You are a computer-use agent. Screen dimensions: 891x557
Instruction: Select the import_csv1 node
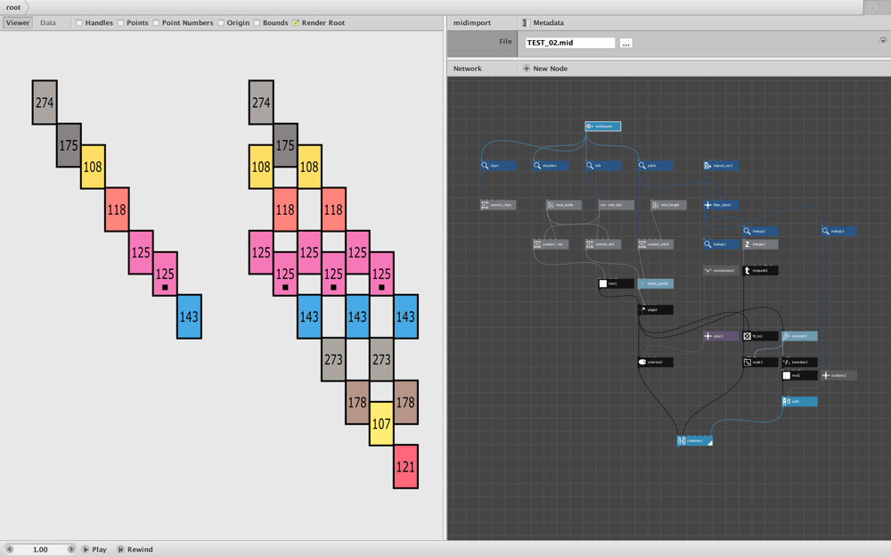click(721, 166)
